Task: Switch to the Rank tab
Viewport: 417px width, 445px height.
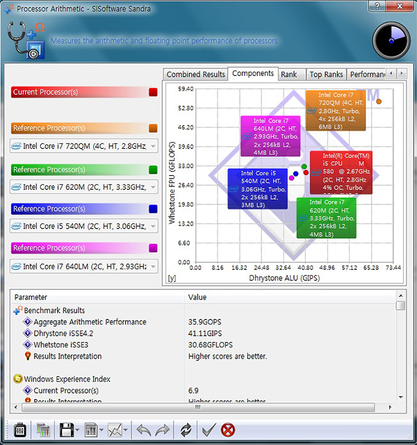Action: click(x=292, y=74)
